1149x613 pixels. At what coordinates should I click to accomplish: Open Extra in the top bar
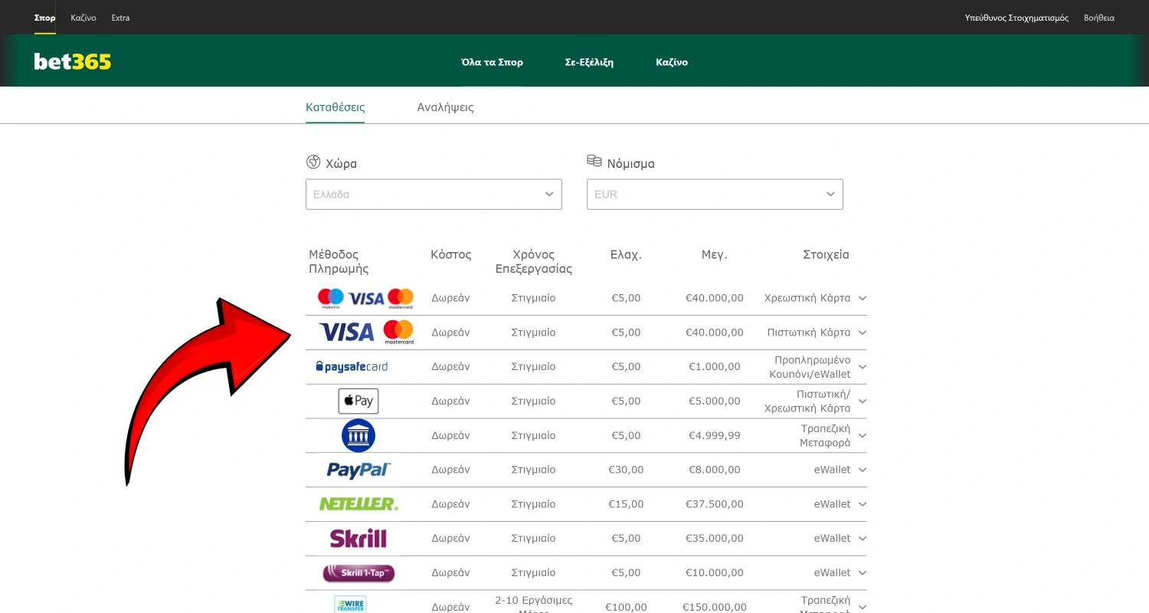point(120,18)
